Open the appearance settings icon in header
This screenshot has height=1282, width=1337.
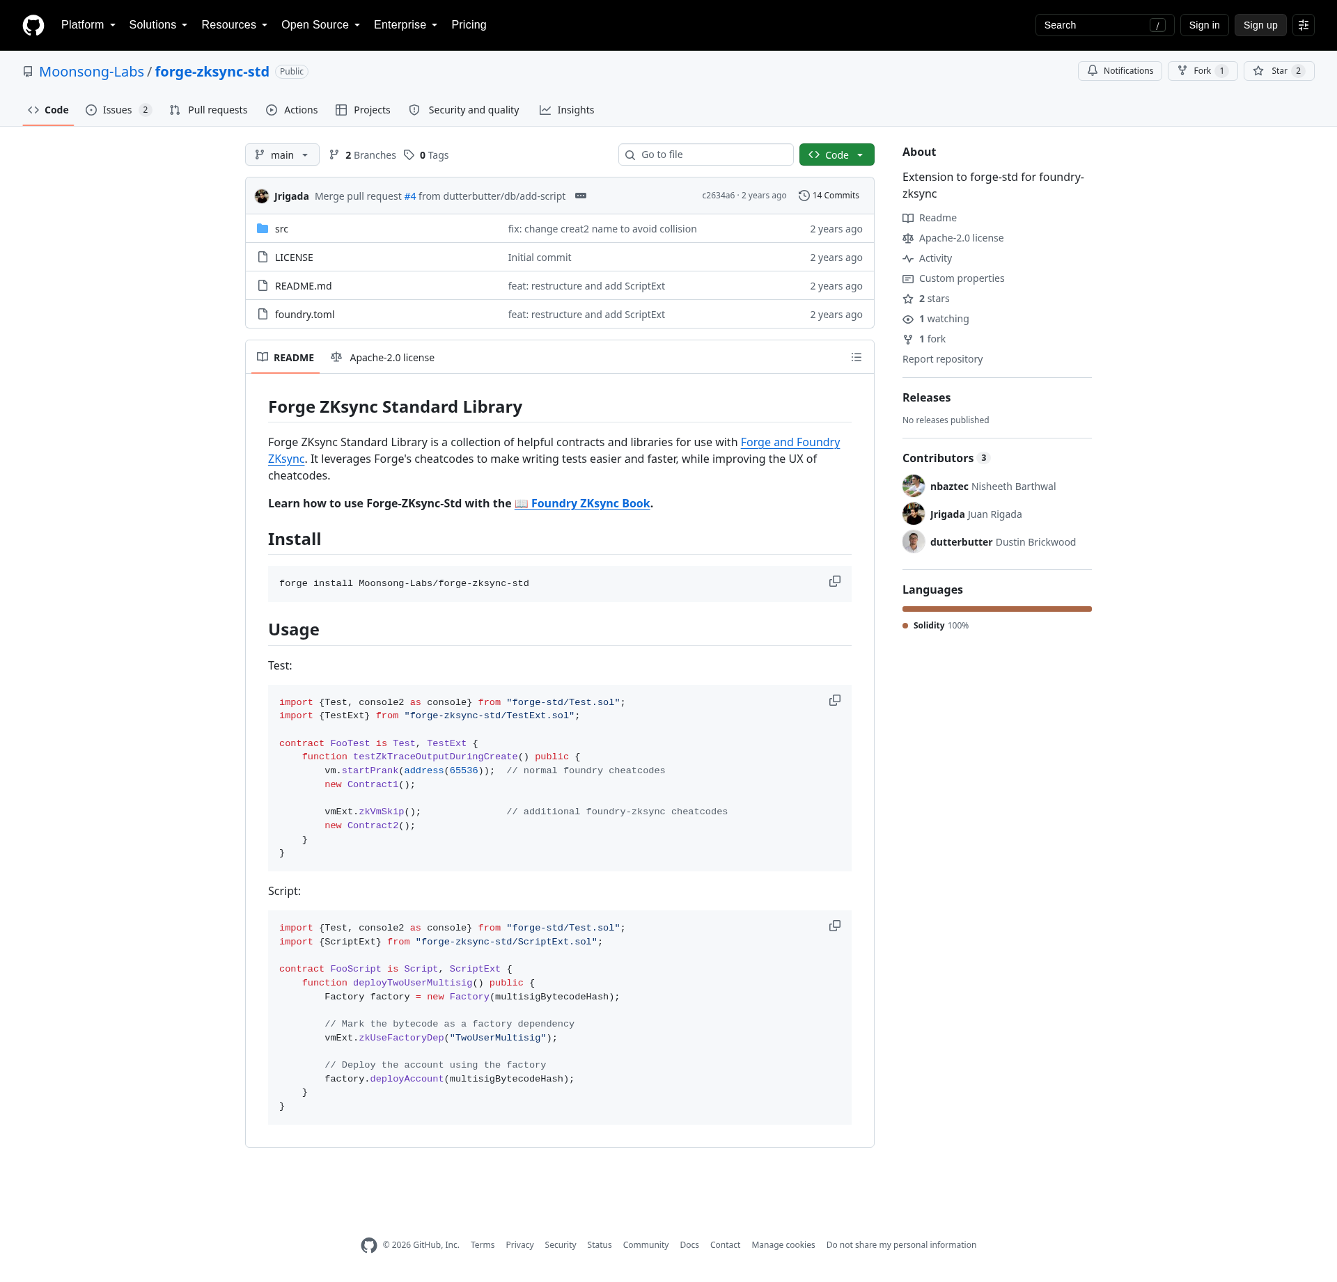coord(1304,25)
